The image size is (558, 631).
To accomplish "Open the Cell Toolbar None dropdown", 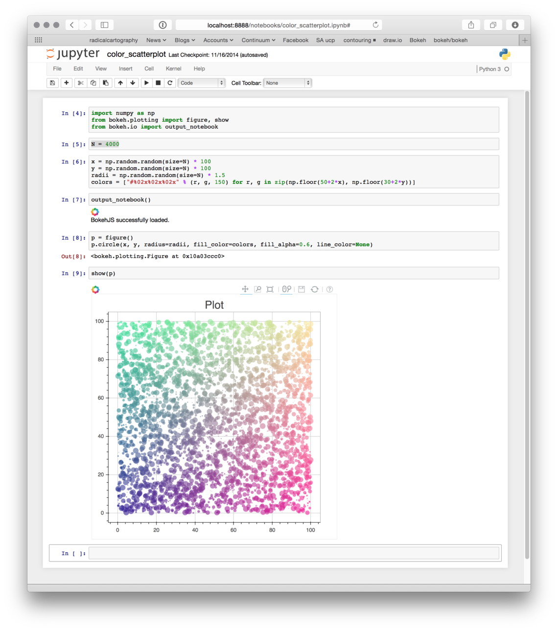I will [287, 83].
